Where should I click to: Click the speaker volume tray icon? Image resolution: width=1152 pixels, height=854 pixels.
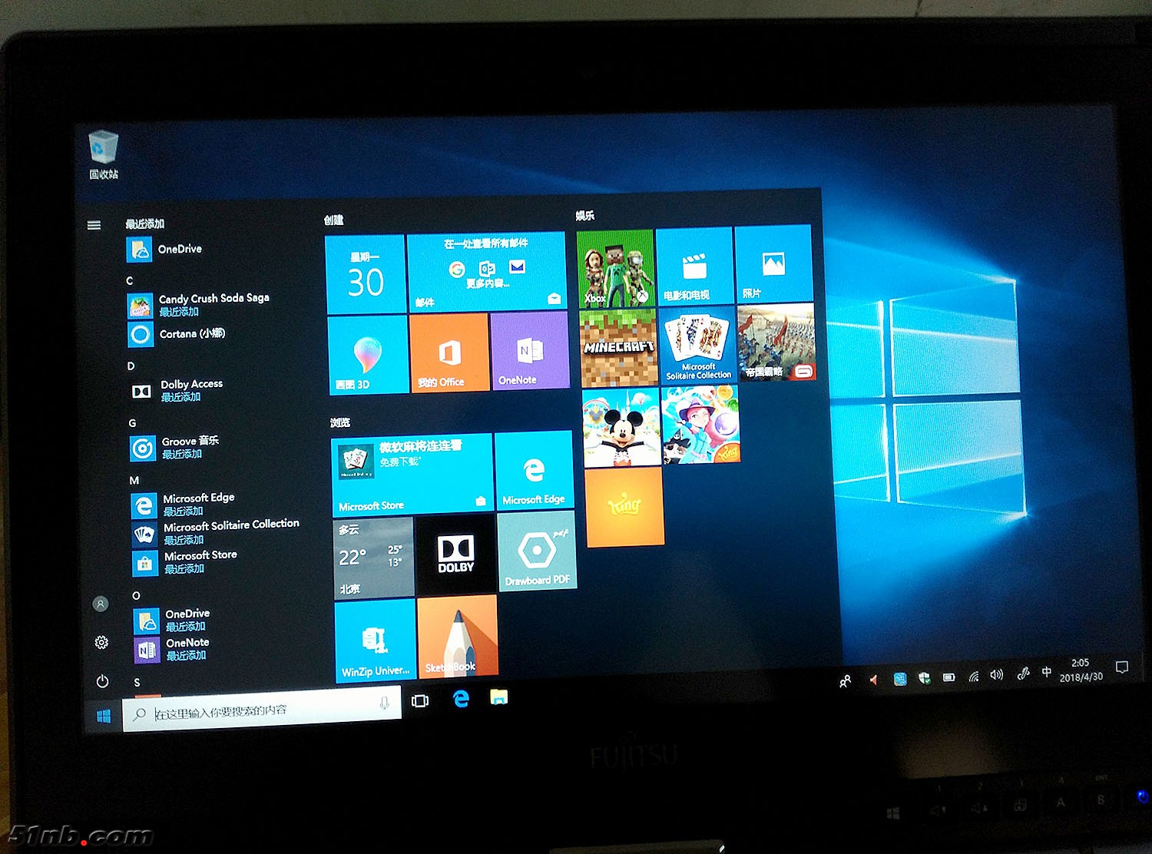(x=997, y=675)
